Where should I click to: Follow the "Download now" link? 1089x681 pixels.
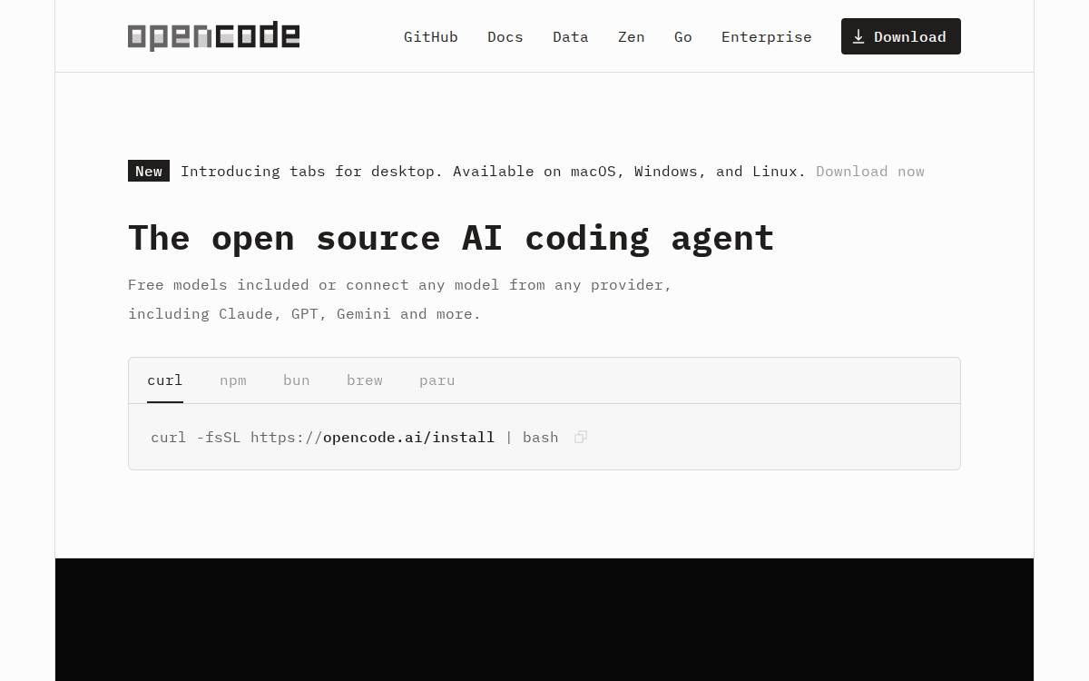pos(870,171)
